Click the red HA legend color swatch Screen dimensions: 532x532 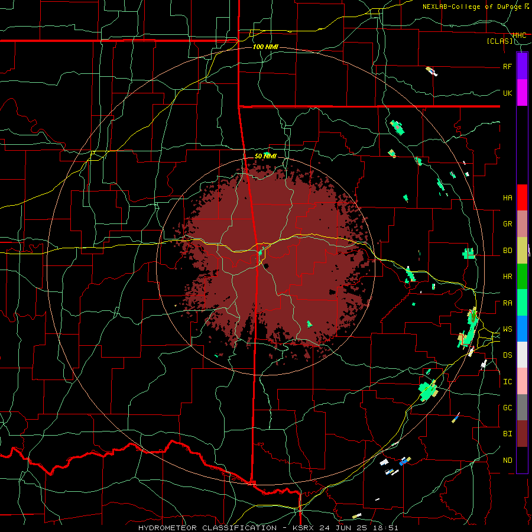522,197
